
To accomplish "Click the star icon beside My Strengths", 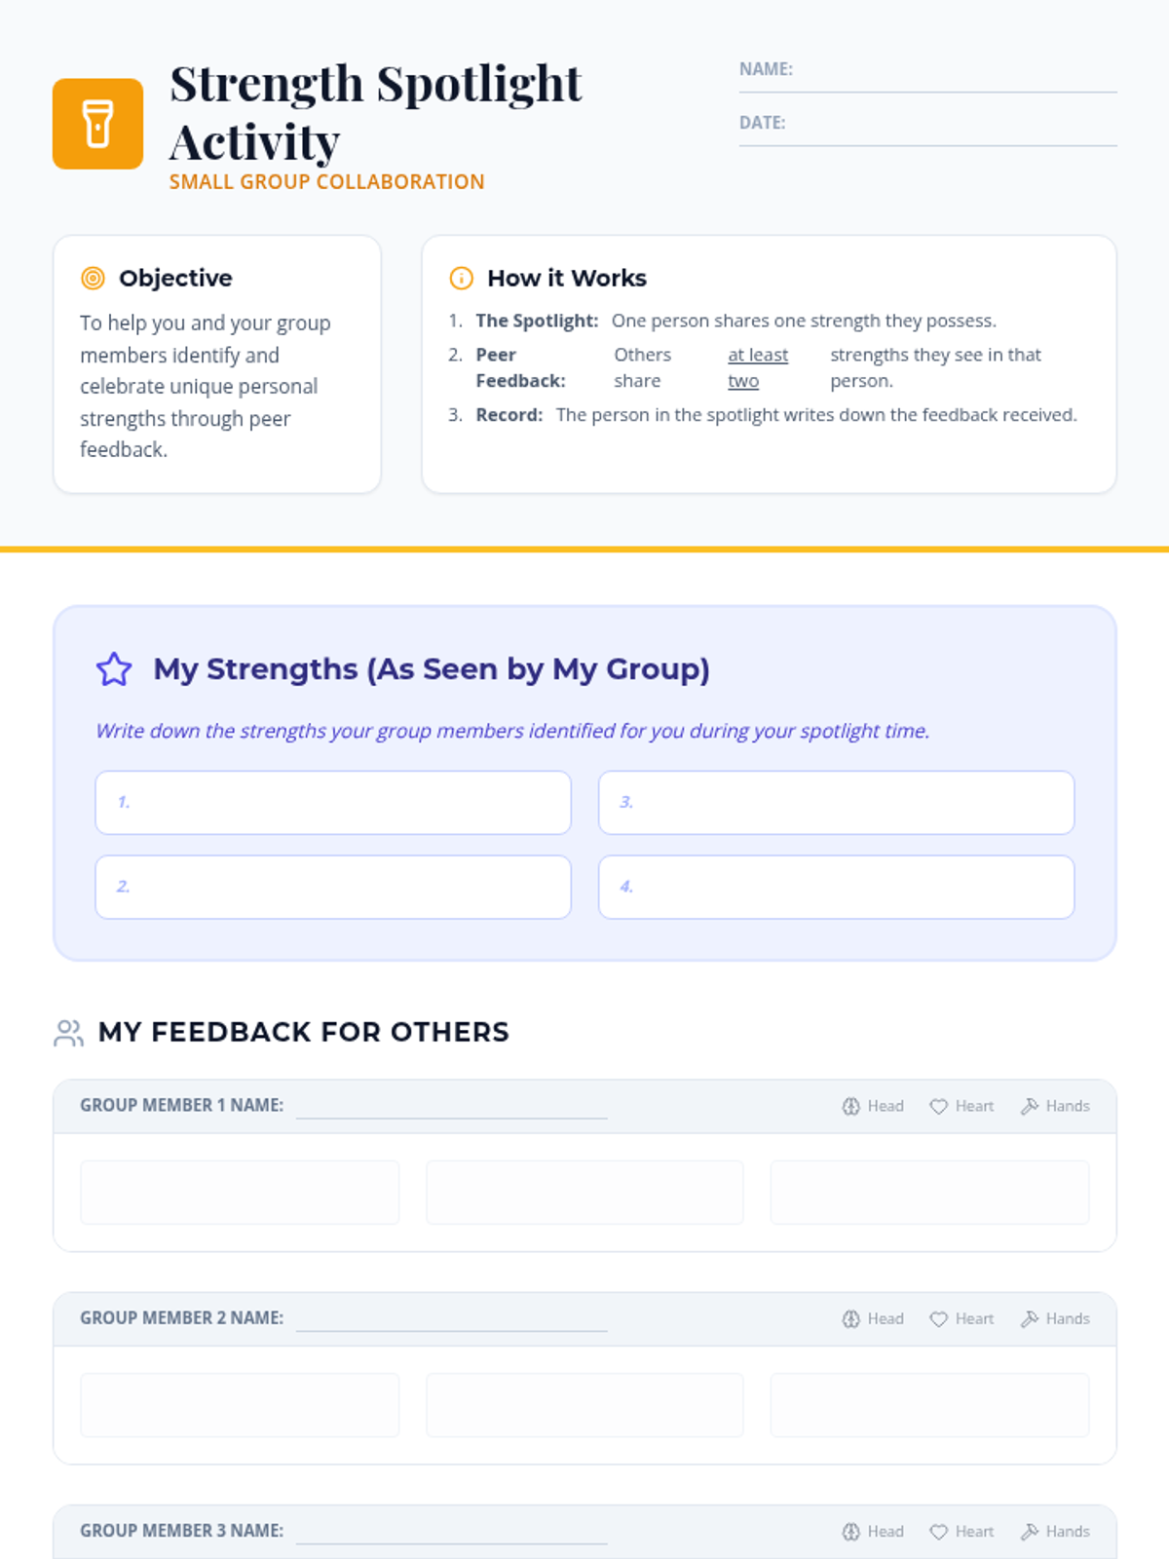I will click(114, 669).
